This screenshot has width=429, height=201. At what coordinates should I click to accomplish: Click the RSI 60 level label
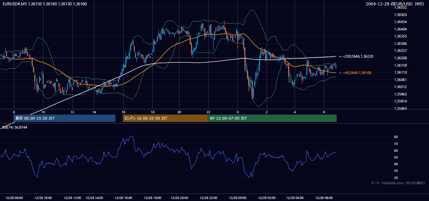396,150
